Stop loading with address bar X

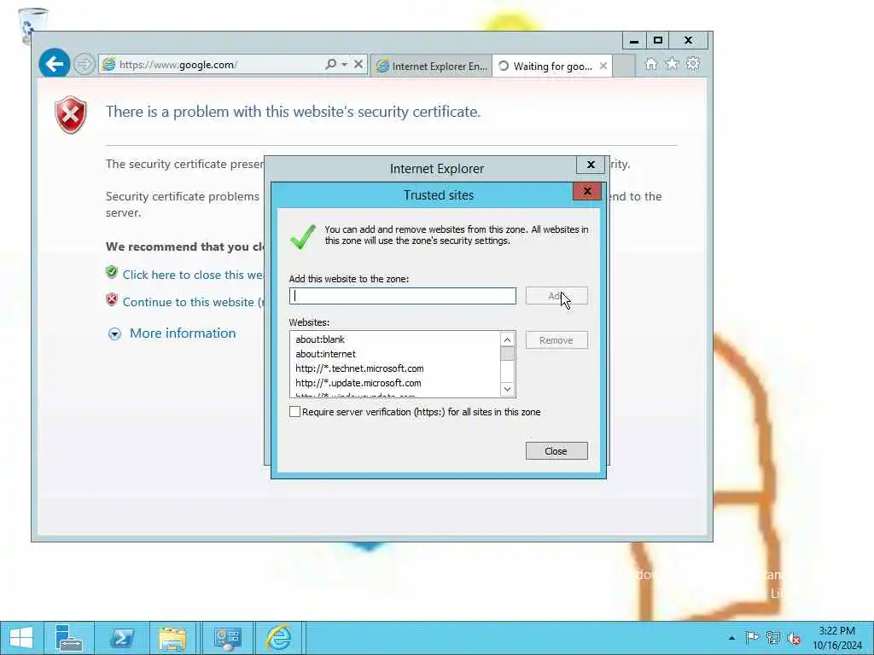coord(358,64)
